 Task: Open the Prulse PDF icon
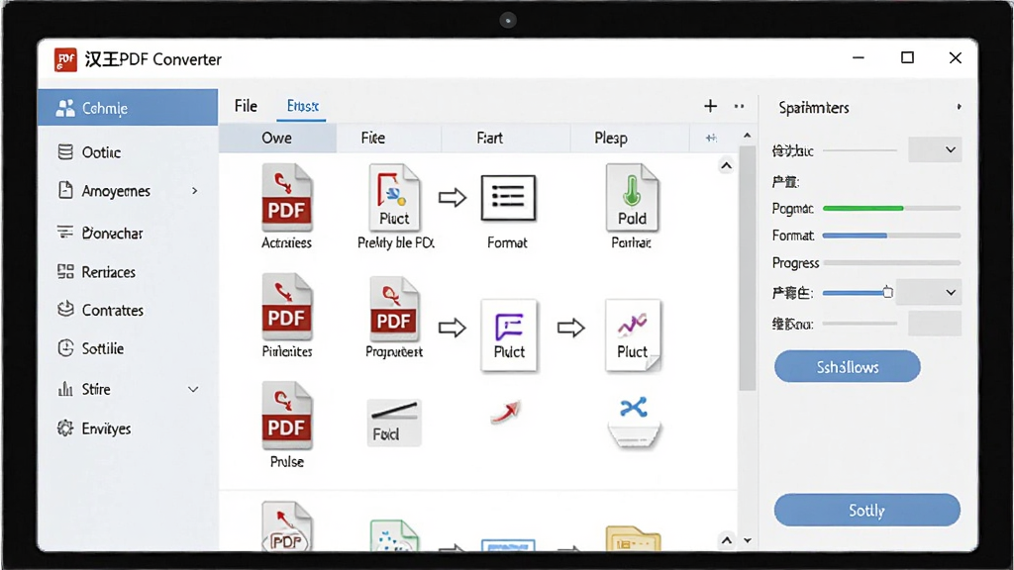coord(286,416)
